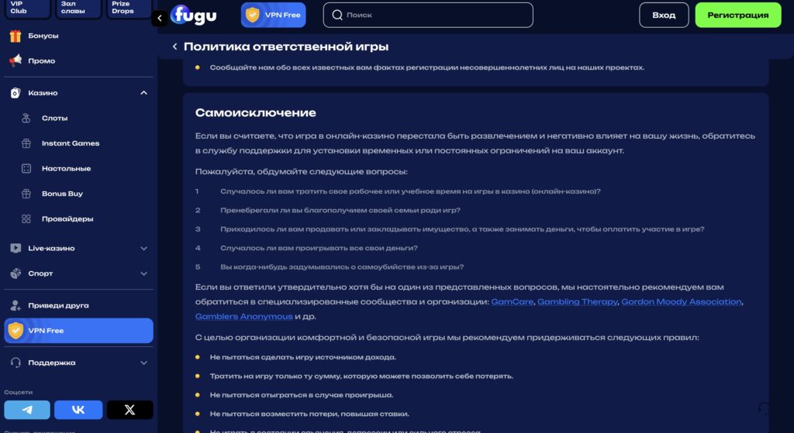
Task: Collapse the sidebar with arrow button
Action: (x=160, y=19)
